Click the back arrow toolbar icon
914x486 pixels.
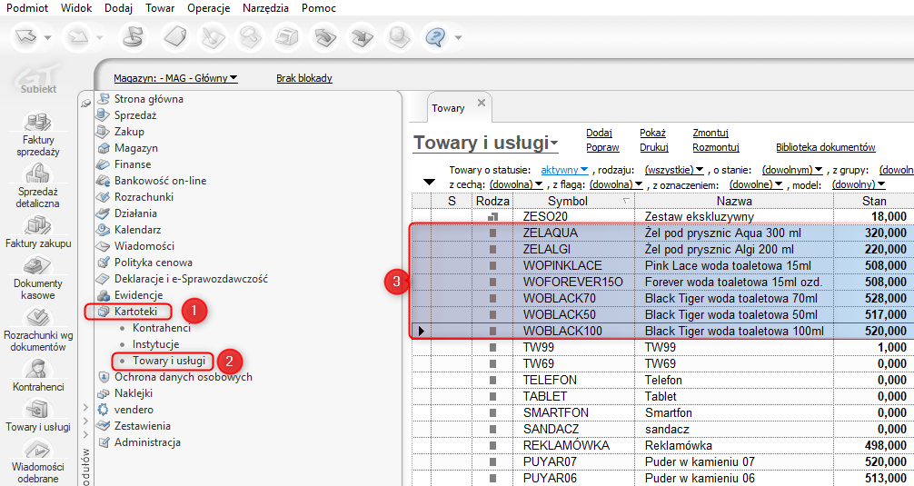(27, 37)
